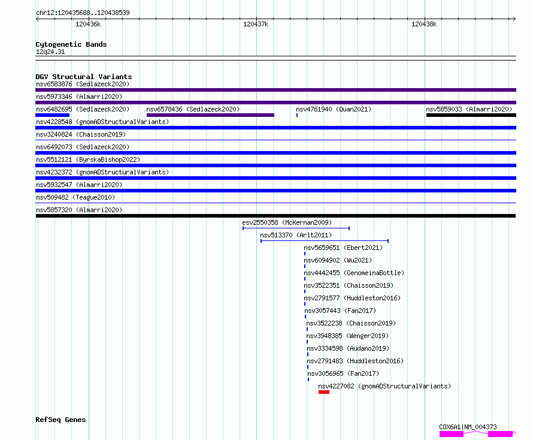Open nsv5512121 (ByrskaBishop2022) variant

(88, 159)
